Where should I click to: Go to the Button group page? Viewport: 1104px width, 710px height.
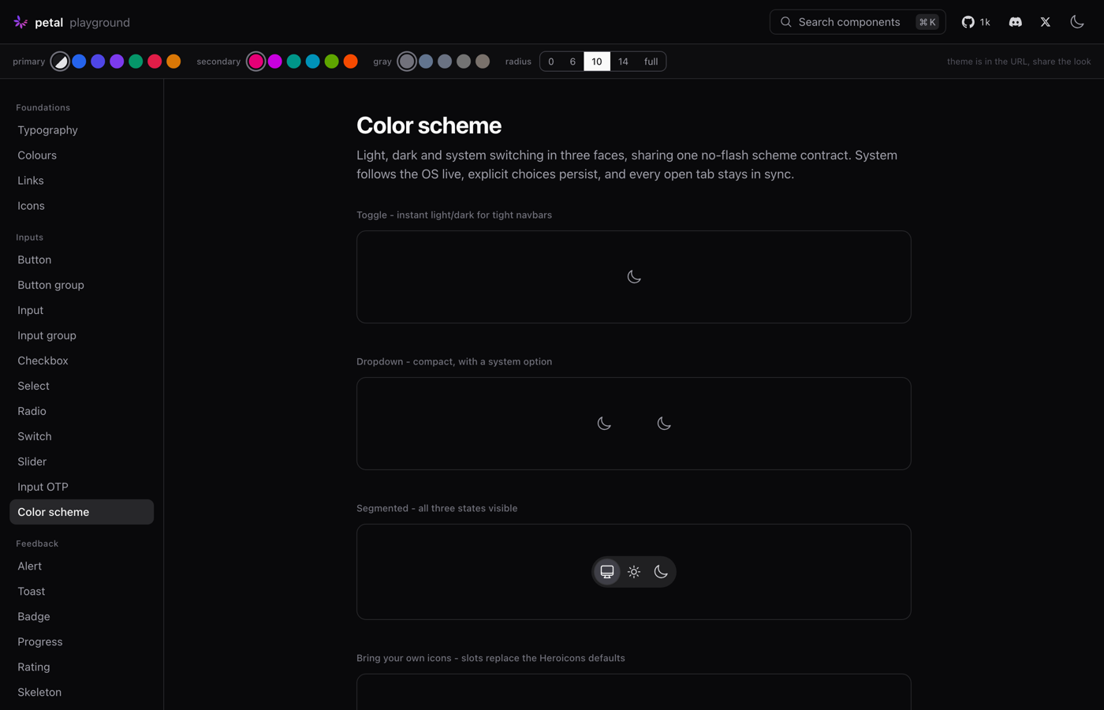point(82,285)
